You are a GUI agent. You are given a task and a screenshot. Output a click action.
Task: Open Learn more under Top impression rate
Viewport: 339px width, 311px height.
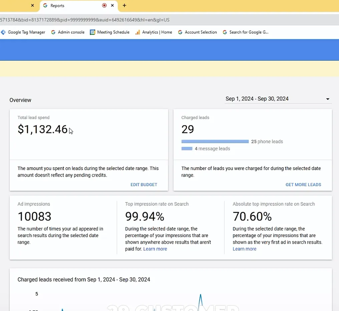click(x=155, y=249)
